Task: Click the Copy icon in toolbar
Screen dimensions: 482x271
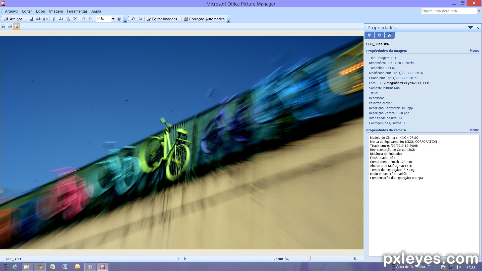Action: coord(61,19)
